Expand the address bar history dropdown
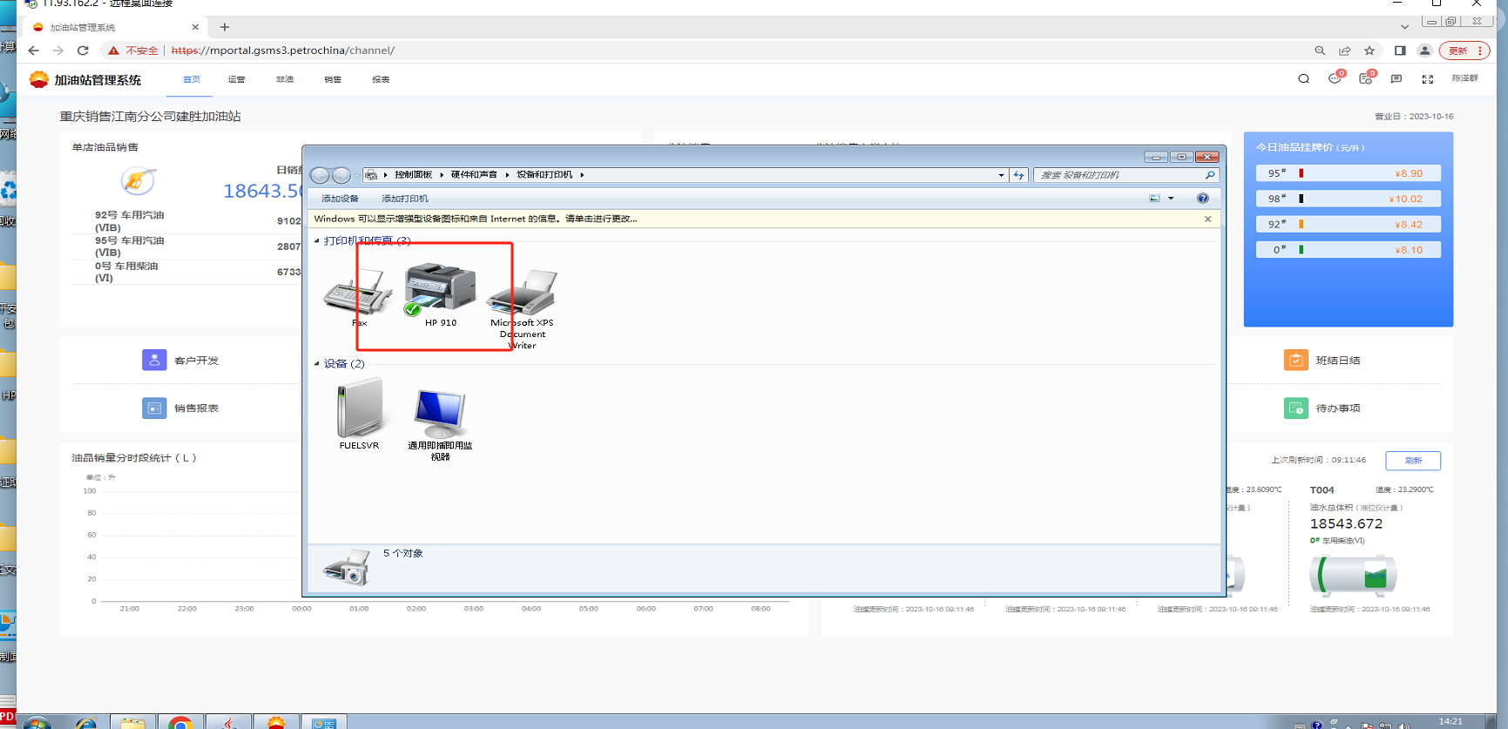Image resolution: width=1508 pixels, height=729 pixels. 1001,175
